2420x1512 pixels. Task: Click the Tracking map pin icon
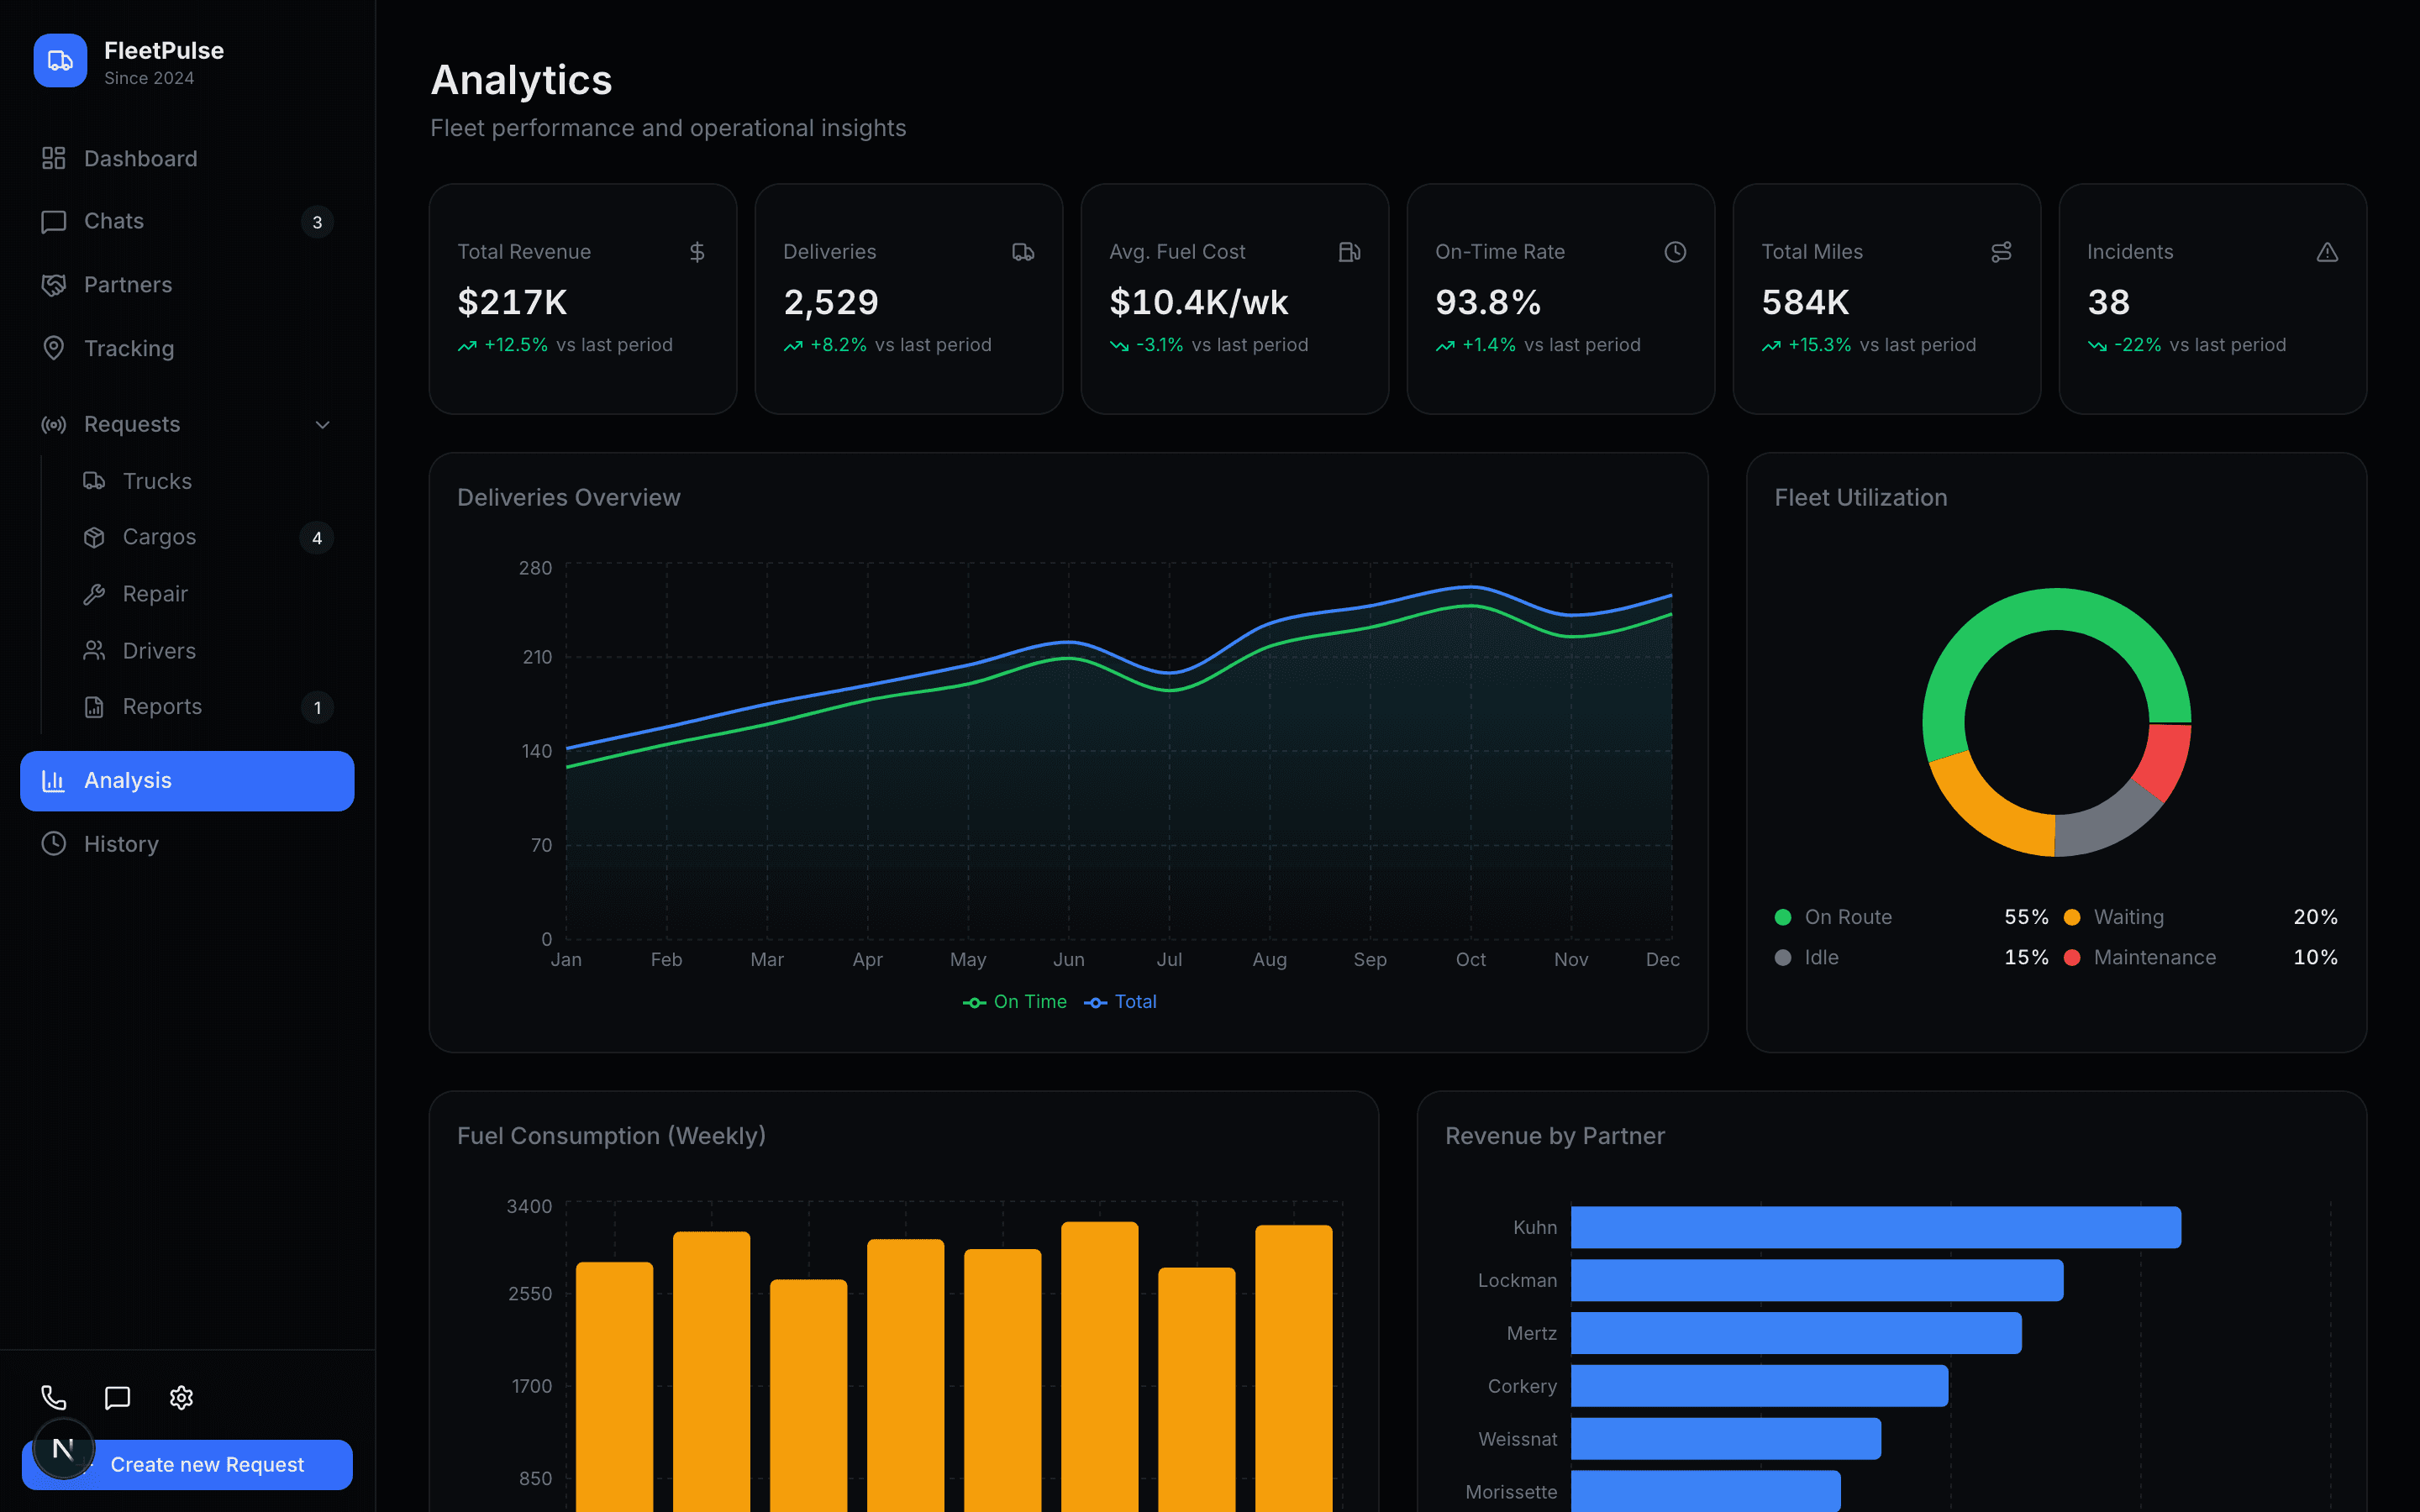(54, 348)
